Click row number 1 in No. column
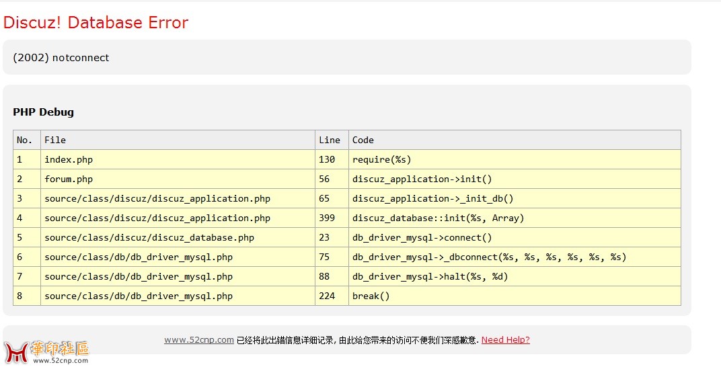 27,159
